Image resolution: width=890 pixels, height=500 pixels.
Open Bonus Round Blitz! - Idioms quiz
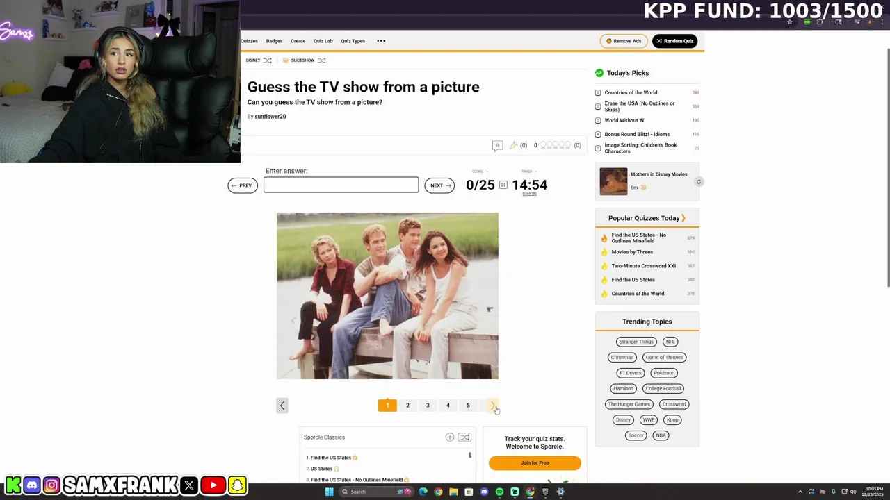[637, 134]
